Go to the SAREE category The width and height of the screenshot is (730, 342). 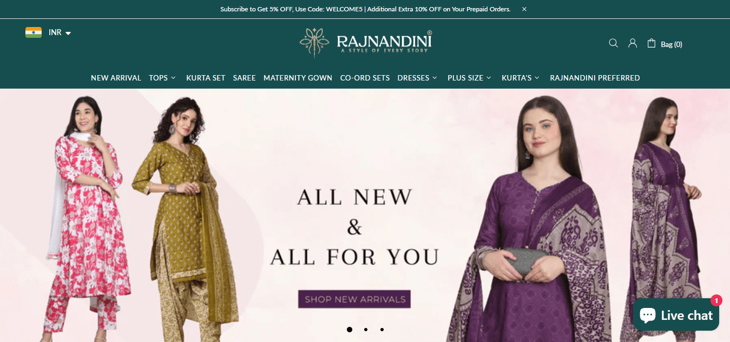tap(244, 78)
